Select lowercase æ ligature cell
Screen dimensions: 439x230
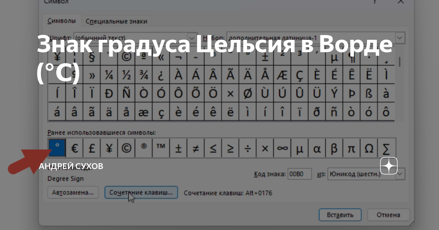143,112
